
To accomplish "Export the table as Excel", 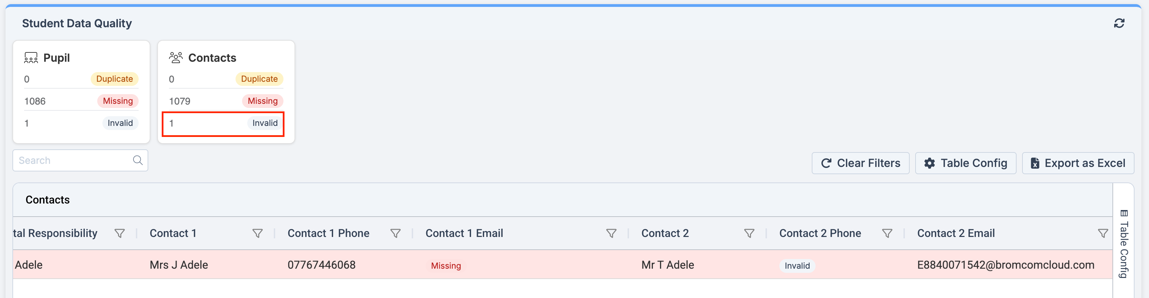I will point(1078,163).
